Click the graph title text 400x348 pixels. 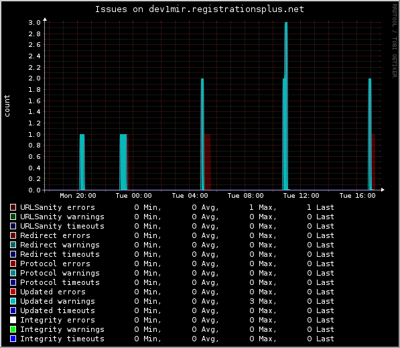point(200,9)
